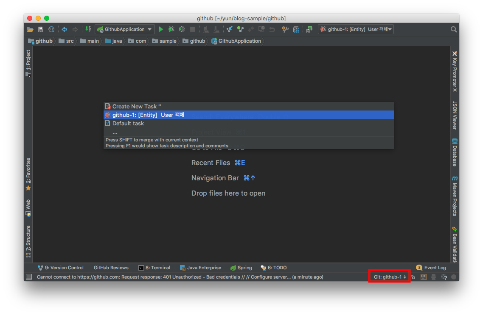Open the Event Log panel

pyautogui.click(x=431, y=268)
